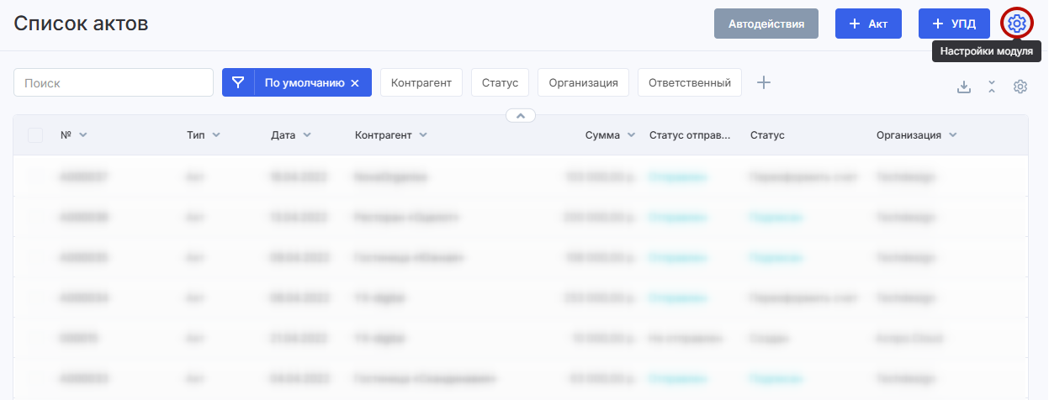Toggle the select-all checkbox in header
The height and width of the screenshot is (400, 1049).
pos(35,135)
